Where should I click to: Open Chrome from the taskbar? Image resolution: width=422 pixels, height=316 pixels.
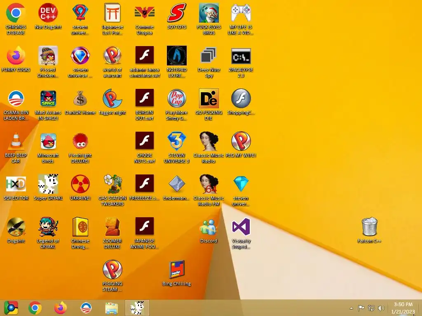point(35,308)
